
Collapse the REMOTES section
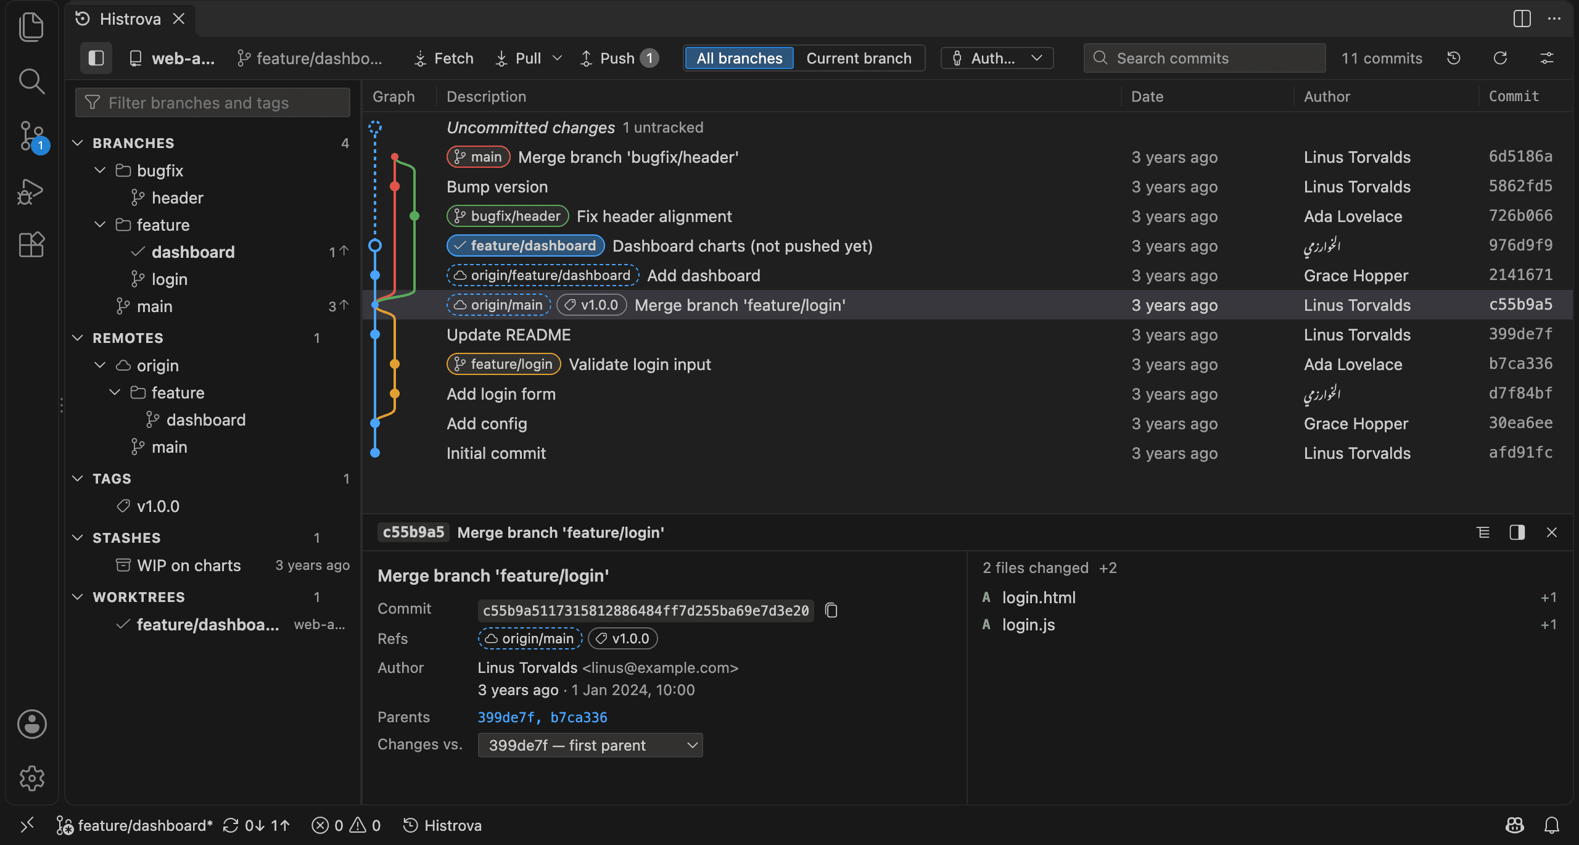click(x=78, y=337)
